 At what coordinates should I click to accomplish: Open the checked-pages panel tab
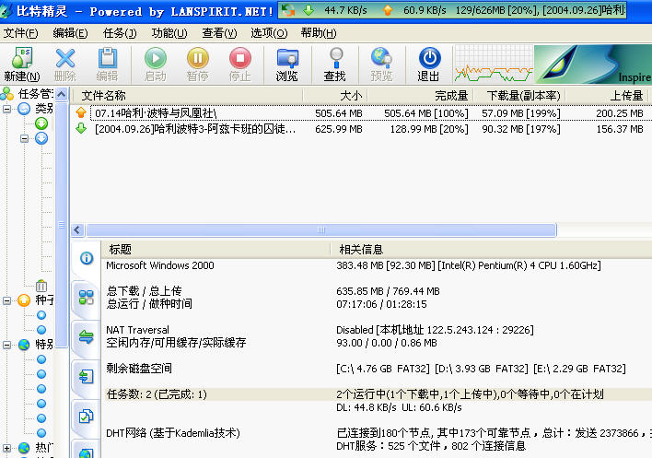pos(86,416)
